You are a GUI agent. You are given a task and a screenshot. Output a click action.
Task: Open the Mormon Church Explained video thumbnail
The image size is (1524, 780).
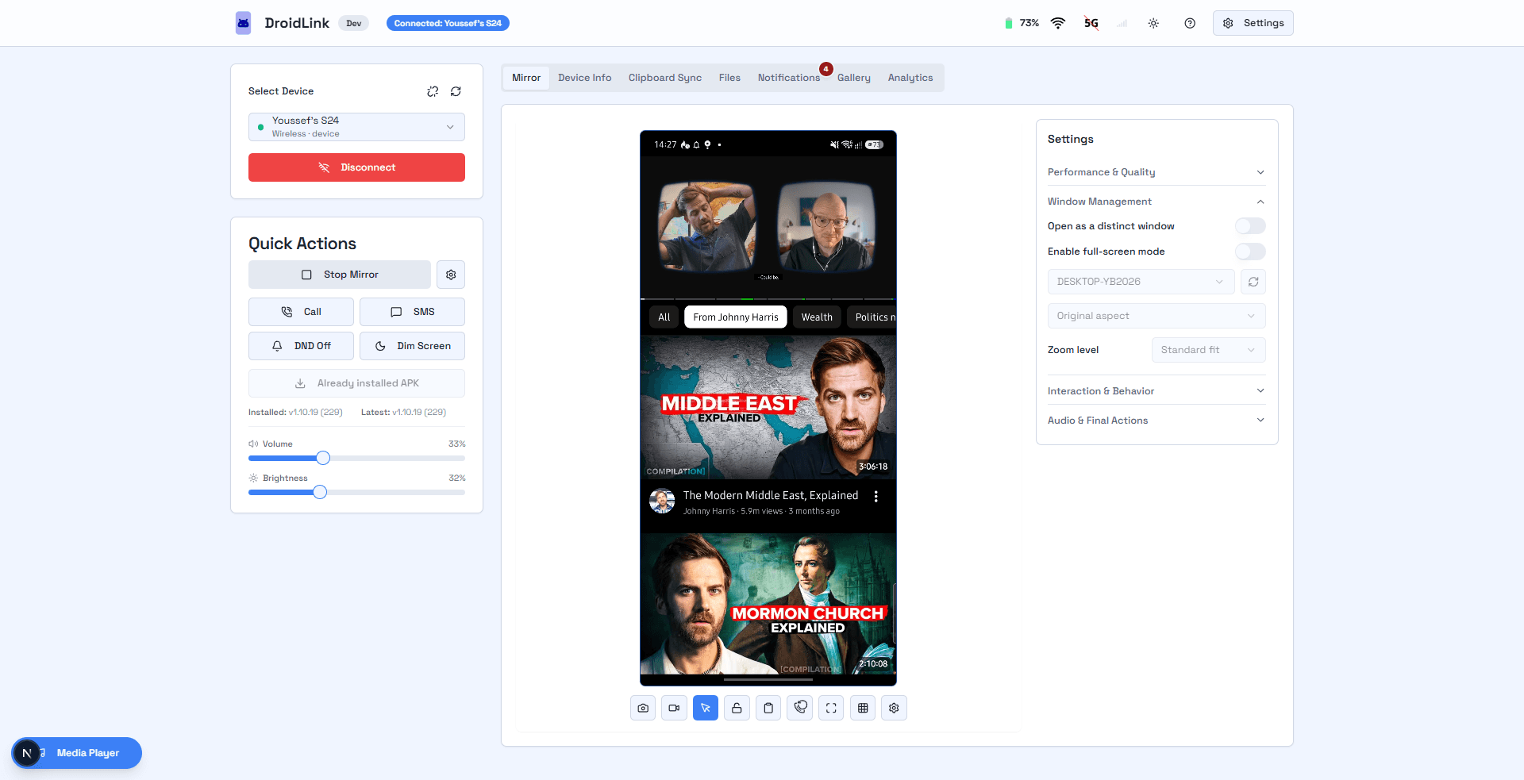click(x=768, y=604)
